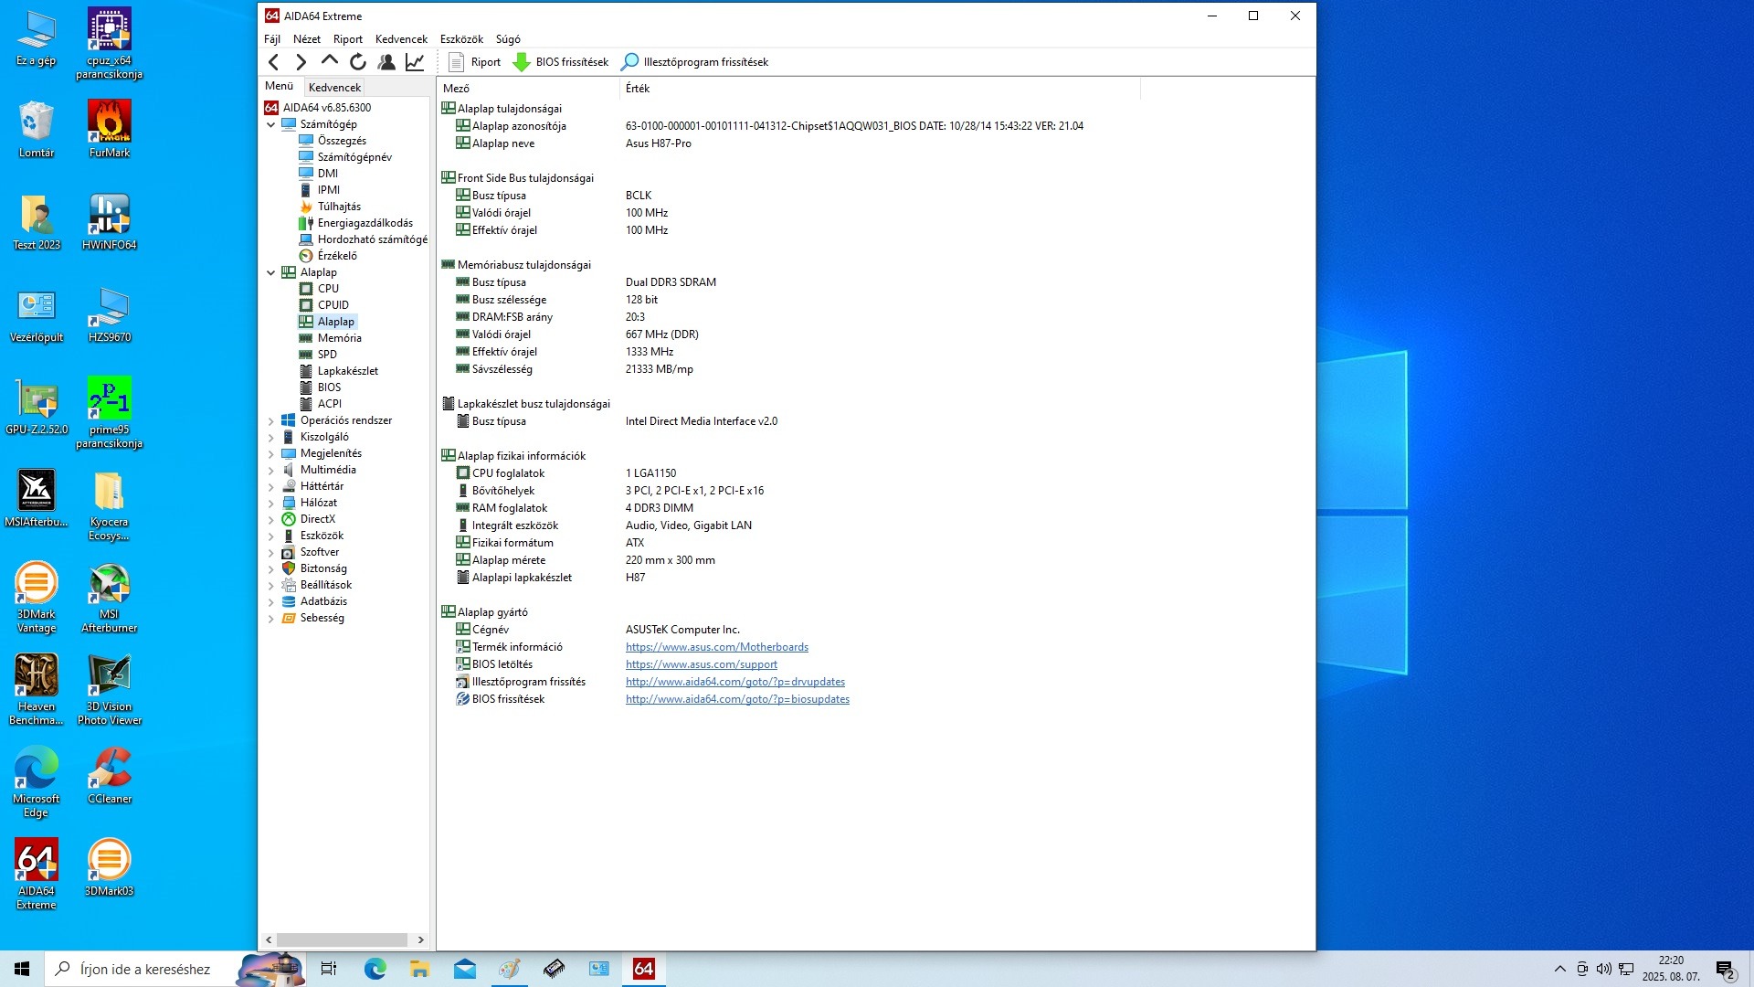Image resolution: width=1754 pixels, height=987 pixels.
Task: Click Illesztőprogram frissítések toolbar button
Action: (694, 62)
